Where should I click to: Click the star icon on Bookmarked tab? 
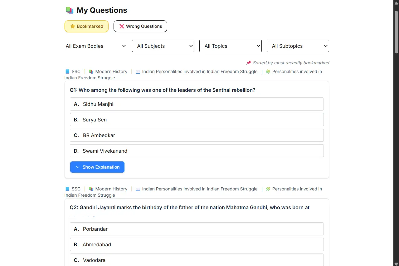tap(73, 26)
